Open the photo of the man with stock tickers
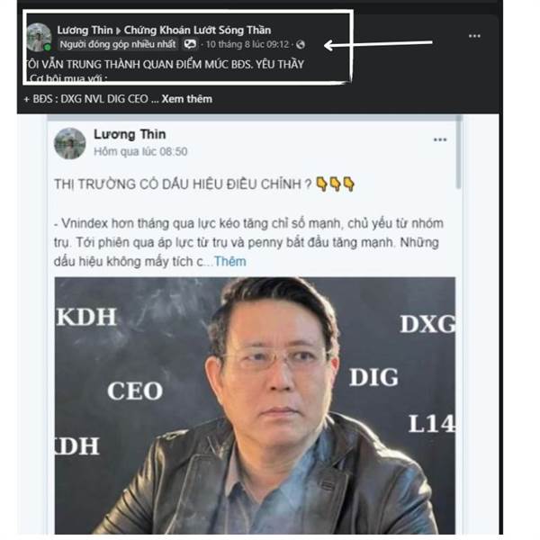The height and width of the screenshot is (540, 540). click(255, 406)
